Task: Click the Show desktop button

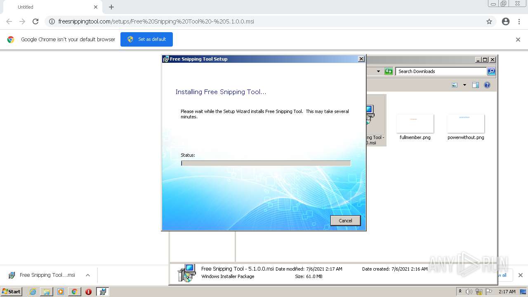Action: pos(523,292)
